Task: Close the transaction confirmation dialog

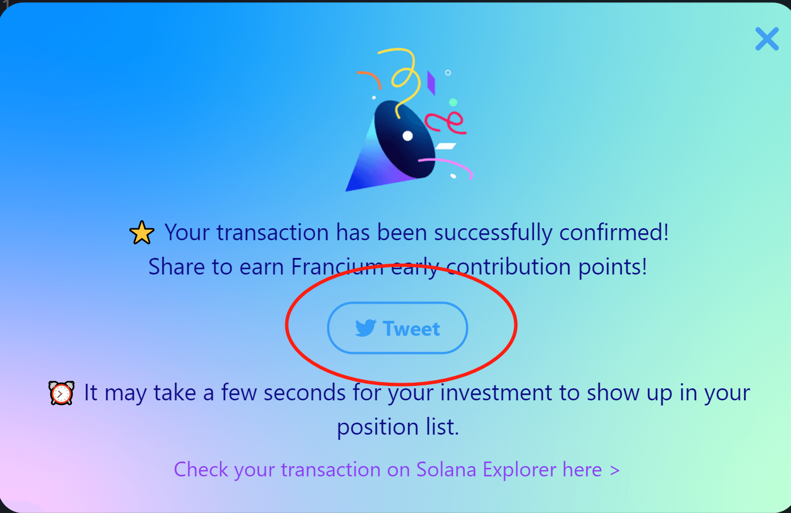Action: click(767, 39)
